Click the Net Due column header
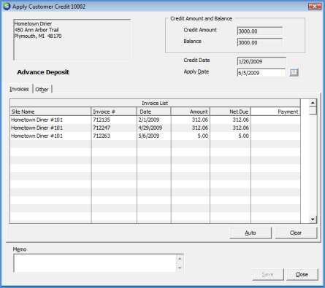The image size is (325, 288). click(x=230, y=112)
